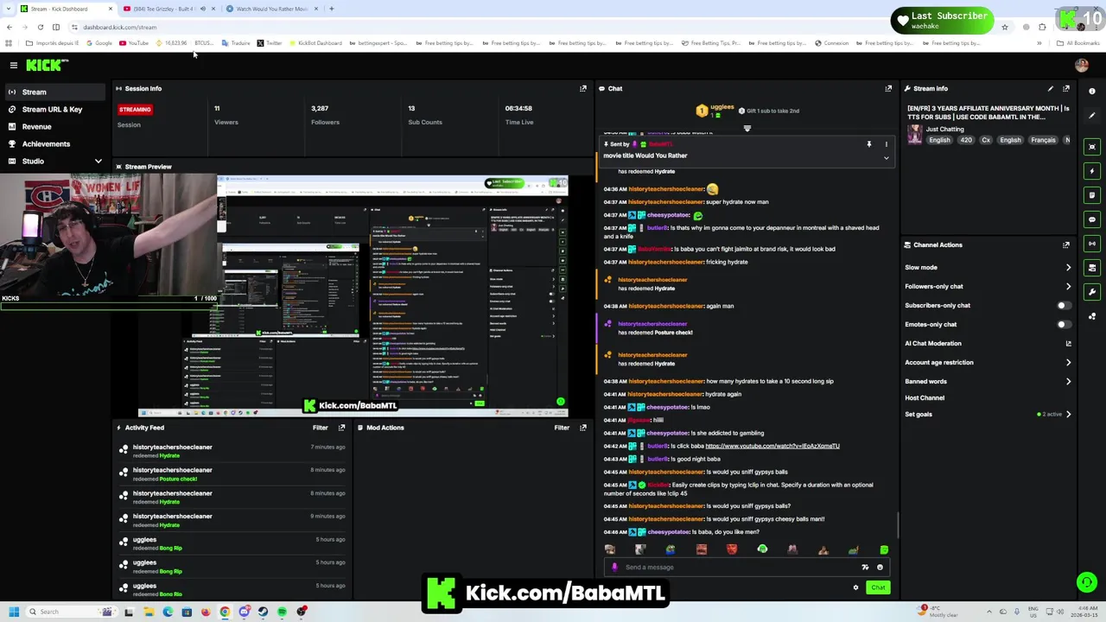Pop out the Session Info panel
This screenshot has height=622, width=1106.
tap(583, 88)
